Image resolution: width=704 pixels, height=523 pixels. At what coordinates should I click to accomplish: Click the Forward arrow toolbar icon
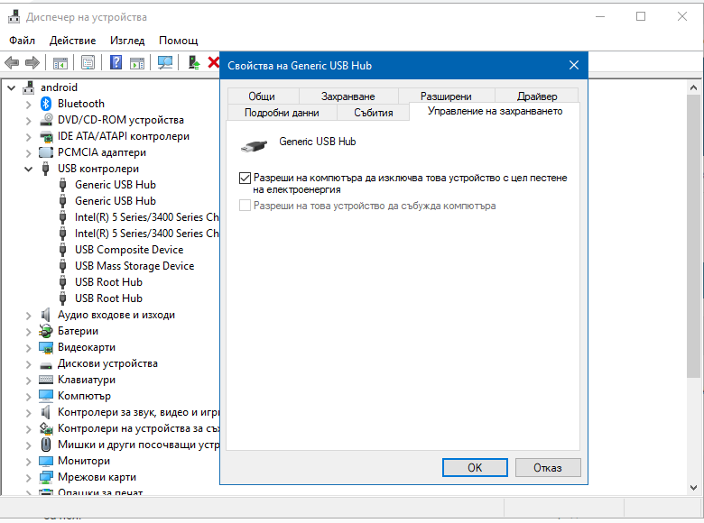click(32, 62)
